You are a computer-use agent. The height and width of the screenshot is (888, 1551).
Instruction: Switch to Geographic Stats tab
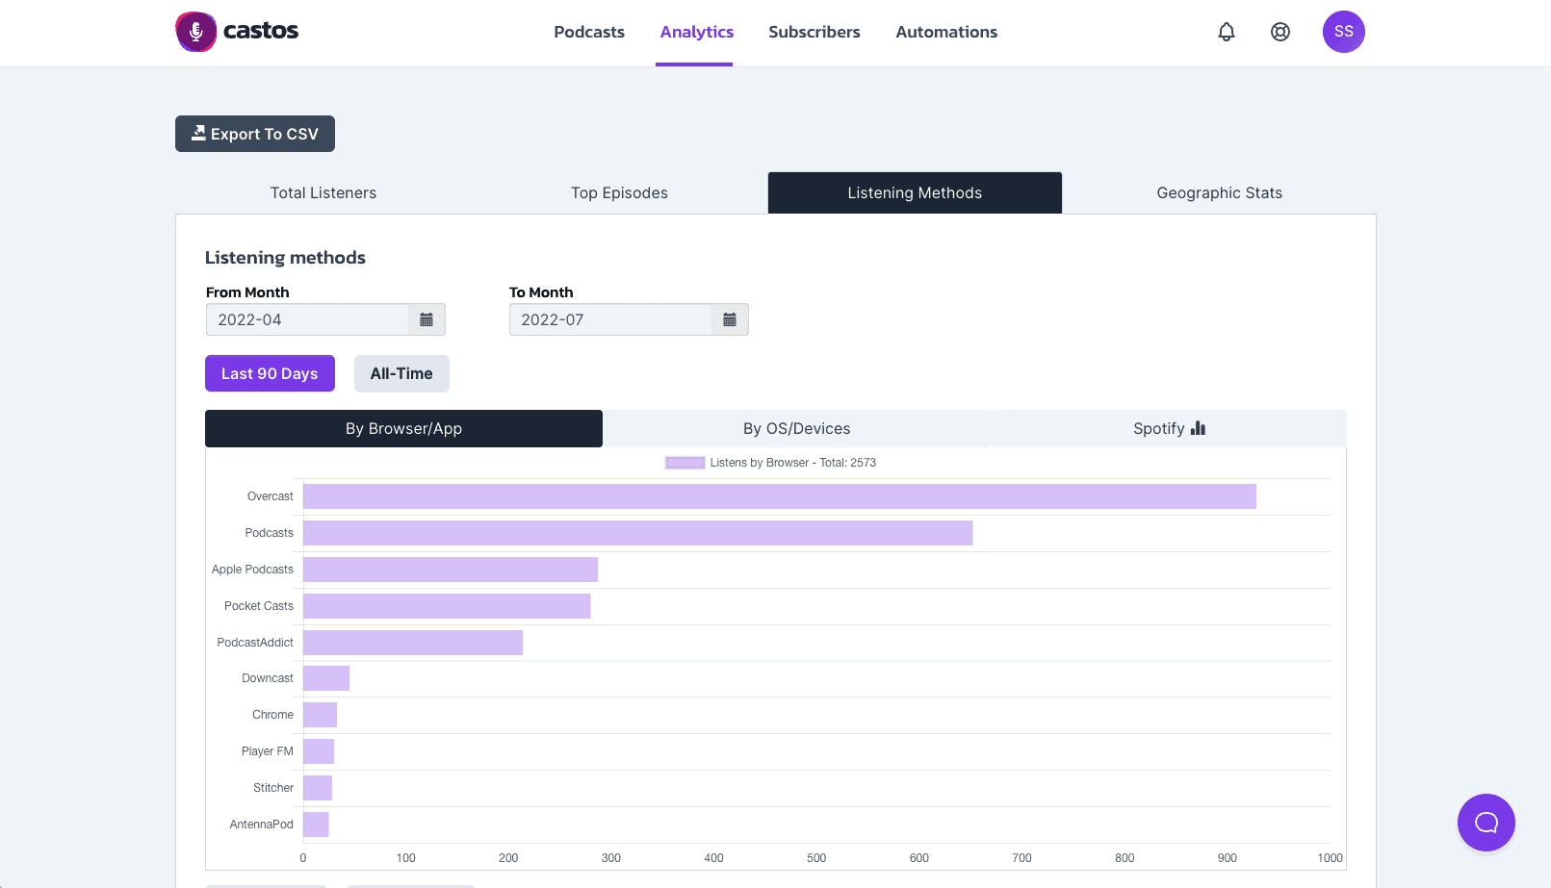(1220, 192)
